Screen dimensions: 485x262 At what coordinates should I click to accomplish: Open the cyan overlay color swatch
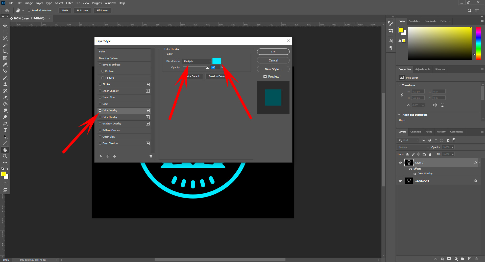click(x=216, y=61)
